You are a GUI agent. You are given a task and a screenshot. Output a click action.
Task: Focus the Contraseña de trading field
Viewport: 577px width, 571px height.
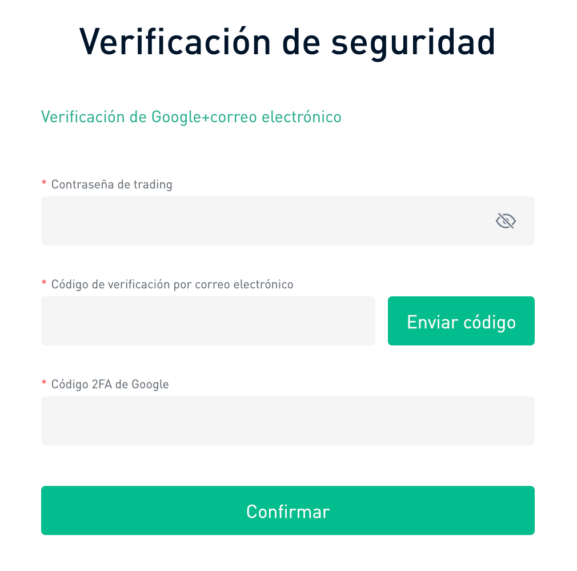(x=263, y=221)
